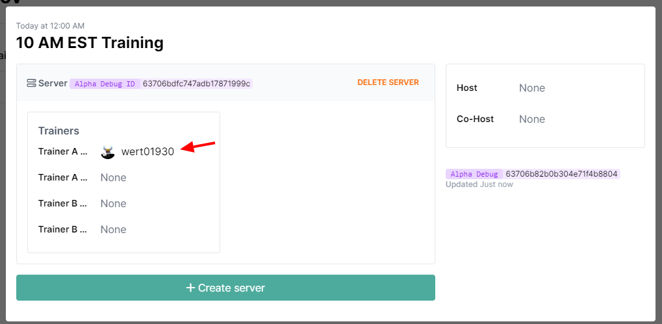Image resolution: width=662 pixels, height=324 pixels.
Task: Click the Alpha Debug badge above Updated
Action: click(x=474, y=174)
